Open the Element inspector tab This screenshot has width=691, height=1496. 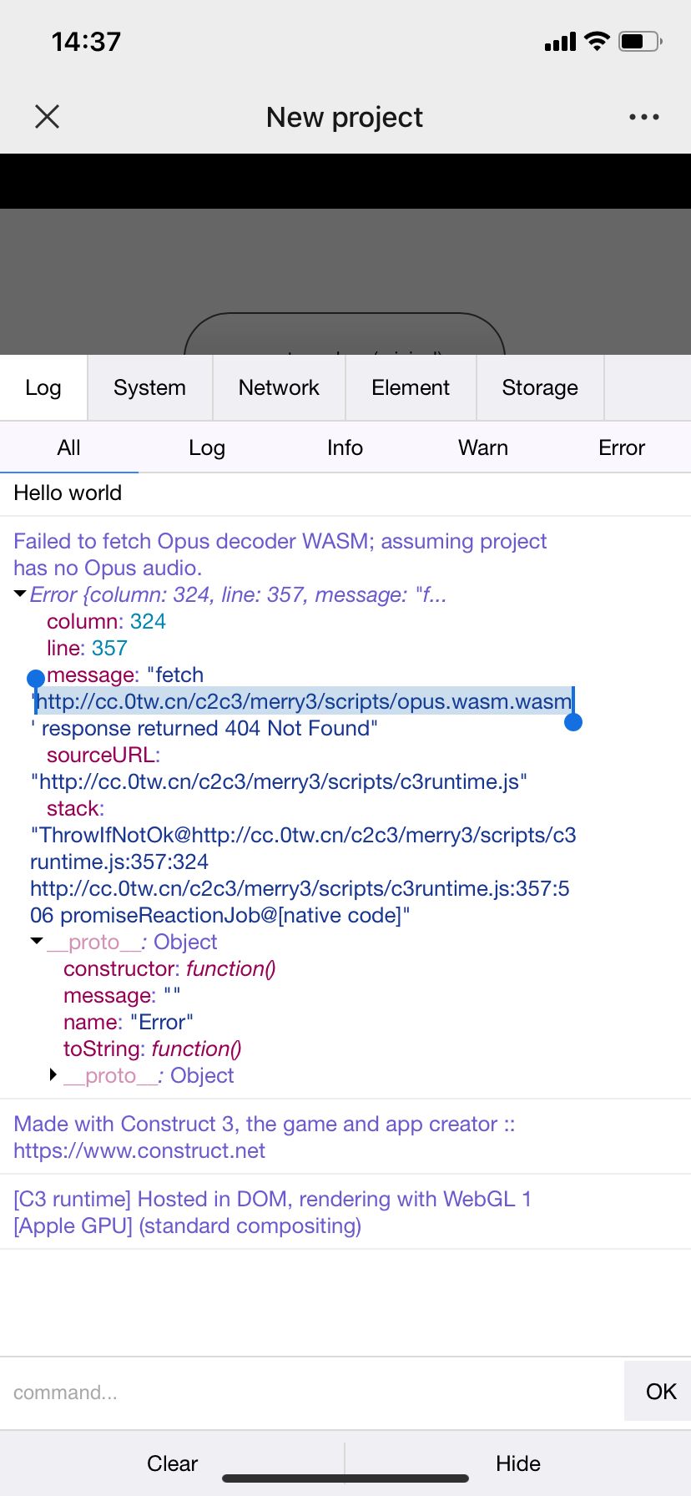pos(410,387)
